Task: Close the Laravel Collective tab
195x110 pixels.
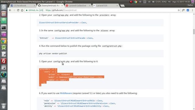Action: pos(90,5)
